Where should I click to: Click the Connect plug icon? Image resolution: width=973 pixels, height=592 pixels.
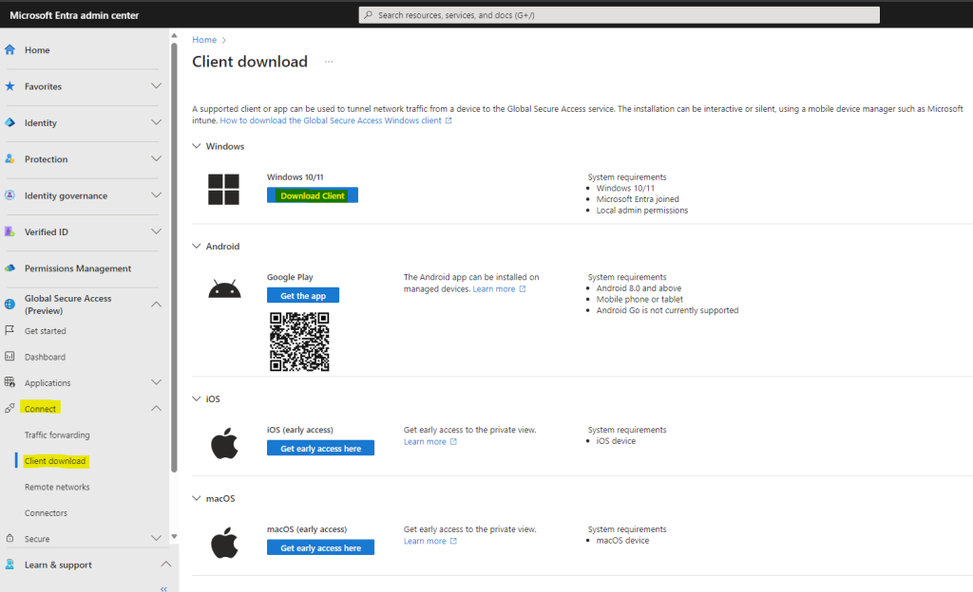pos(10,408)
